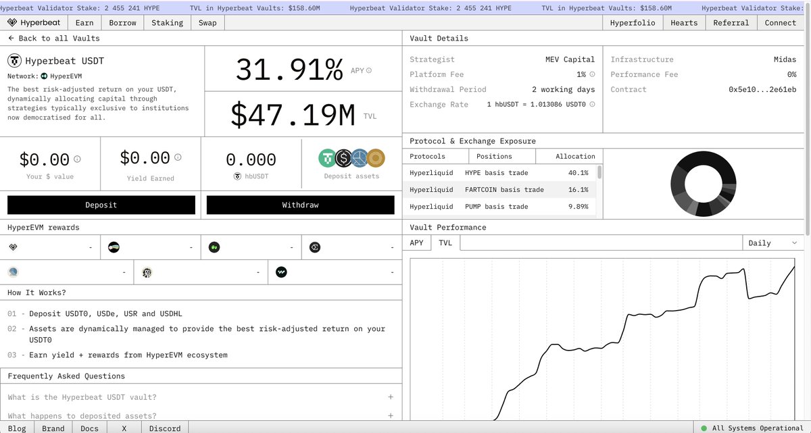
Task: Open the Brand footer link
Action: click(53, 428)
